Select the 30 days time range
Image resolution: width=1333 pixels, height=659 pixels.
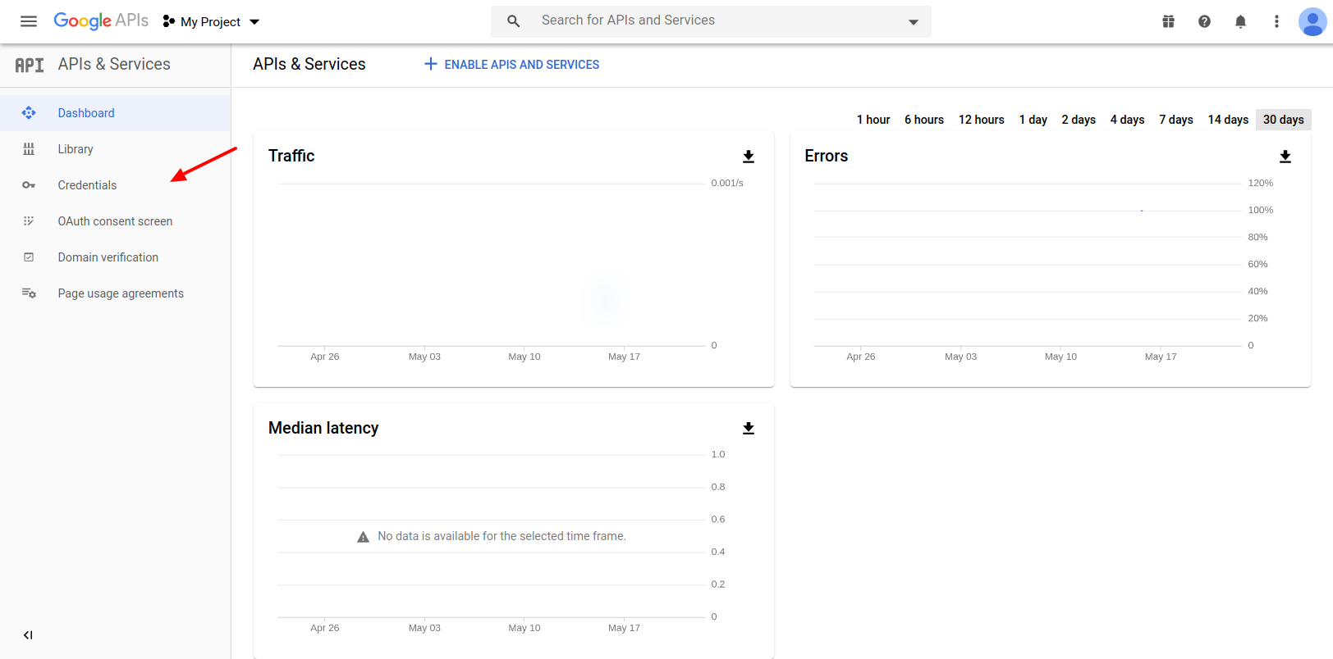tap(1283, 120)
